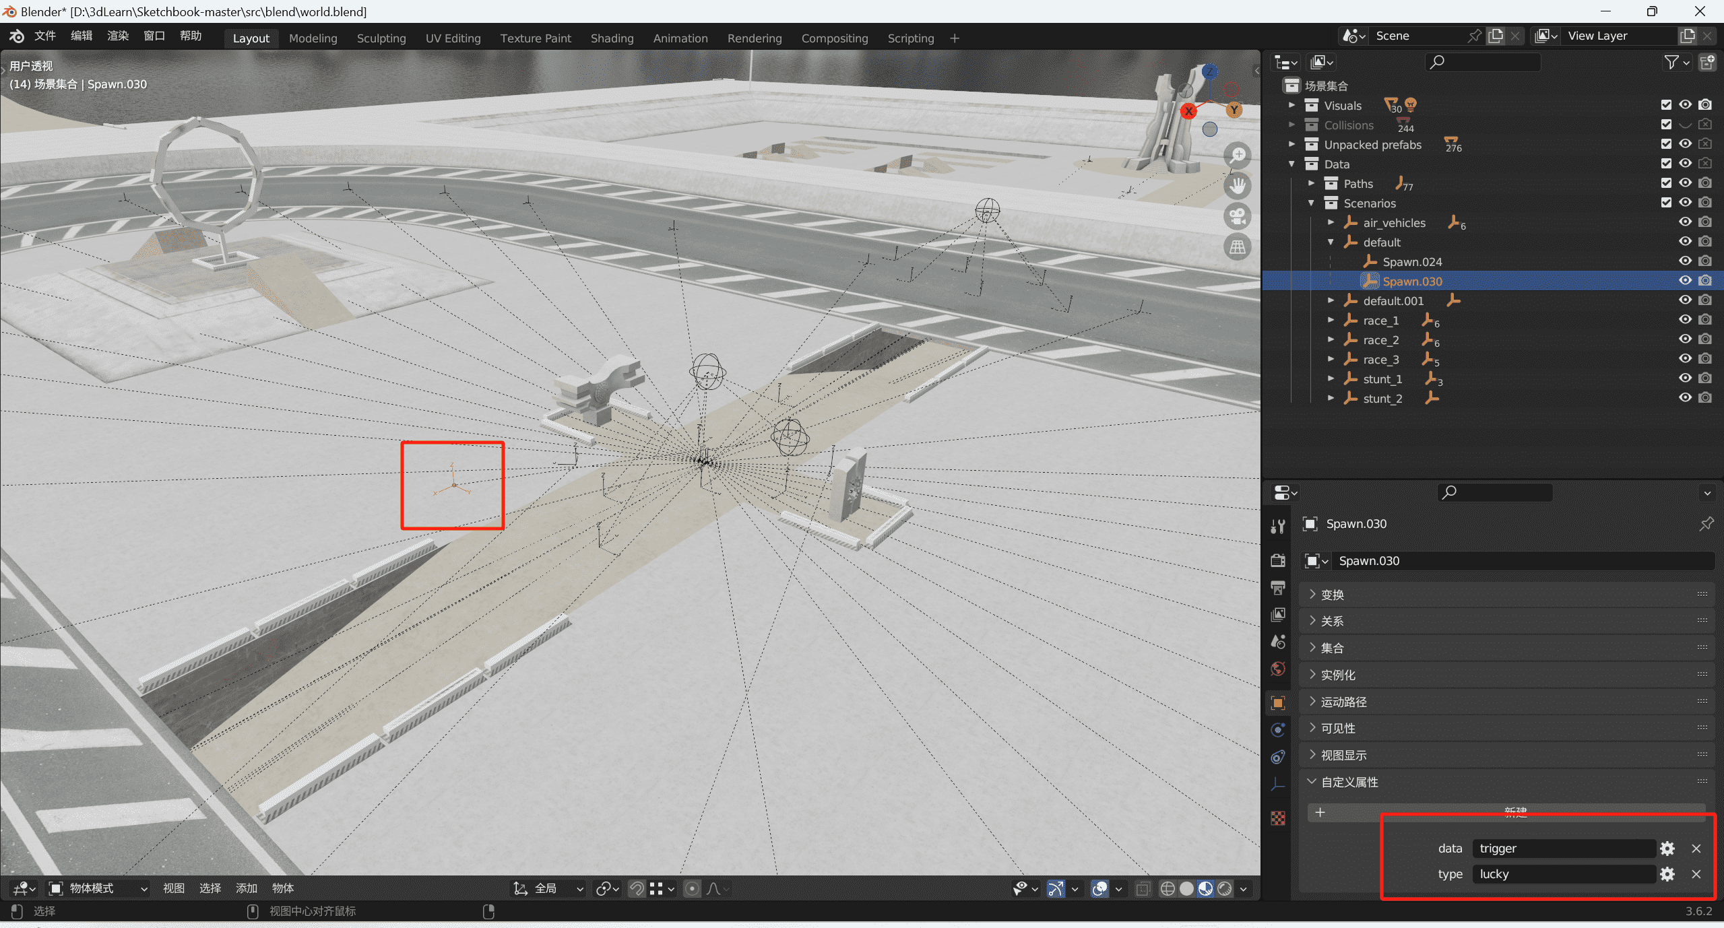Open the Object Data (empty) properties tab
This screenshot has width=1724, height=928.
tap(1278, 784)
